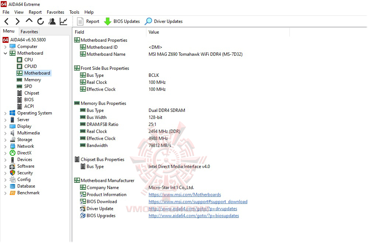Go back with the left arrow icon
368x243 pixels.
pos(7,21)
